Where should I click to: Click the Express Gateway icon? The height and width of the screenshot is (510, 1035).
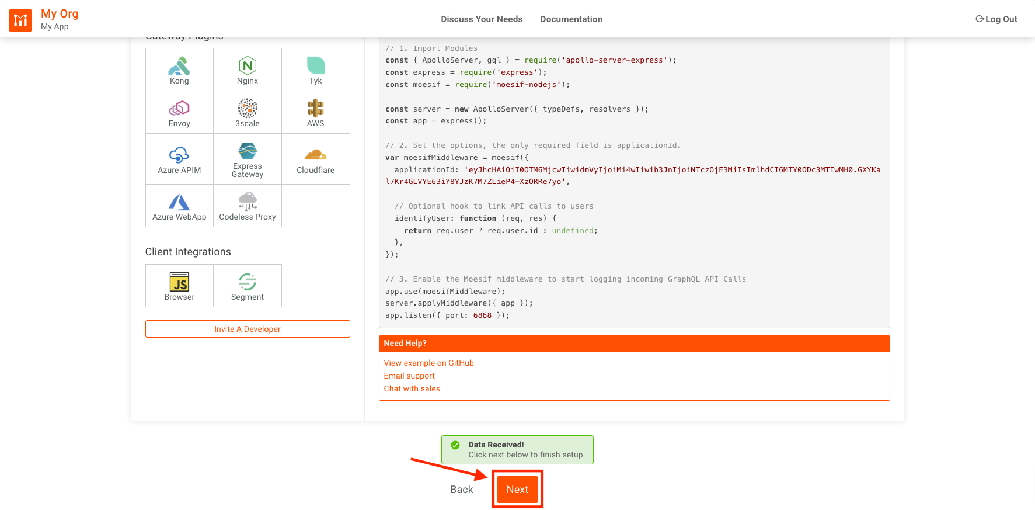point(248,151)
